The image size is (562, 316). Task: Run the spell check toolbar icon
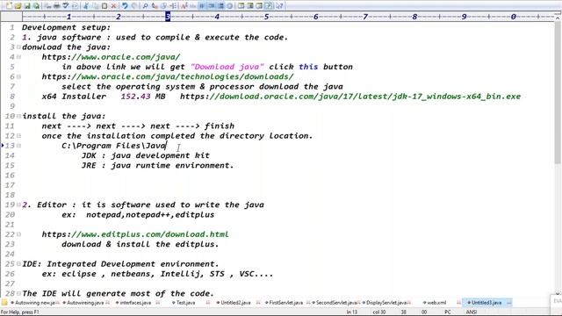click(66, 6)
